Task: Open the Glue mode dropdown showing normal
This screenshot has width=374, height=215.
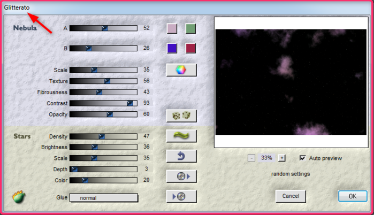Action: point(104,198)
